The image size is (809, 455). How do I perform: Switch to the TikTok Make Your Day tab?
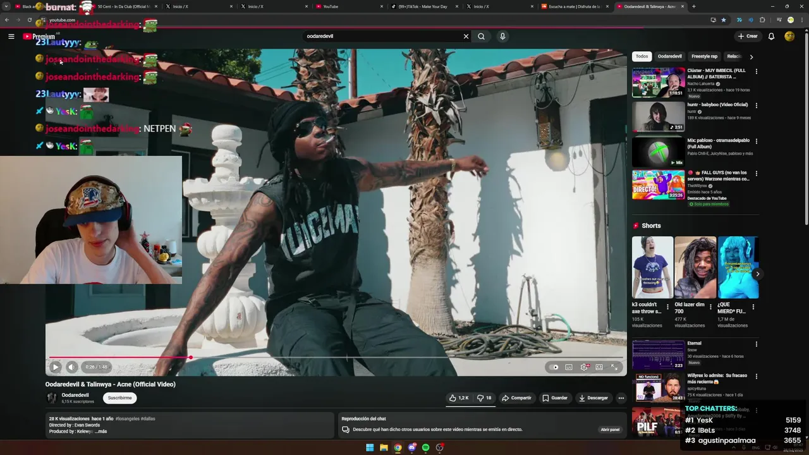pos(423,6)
